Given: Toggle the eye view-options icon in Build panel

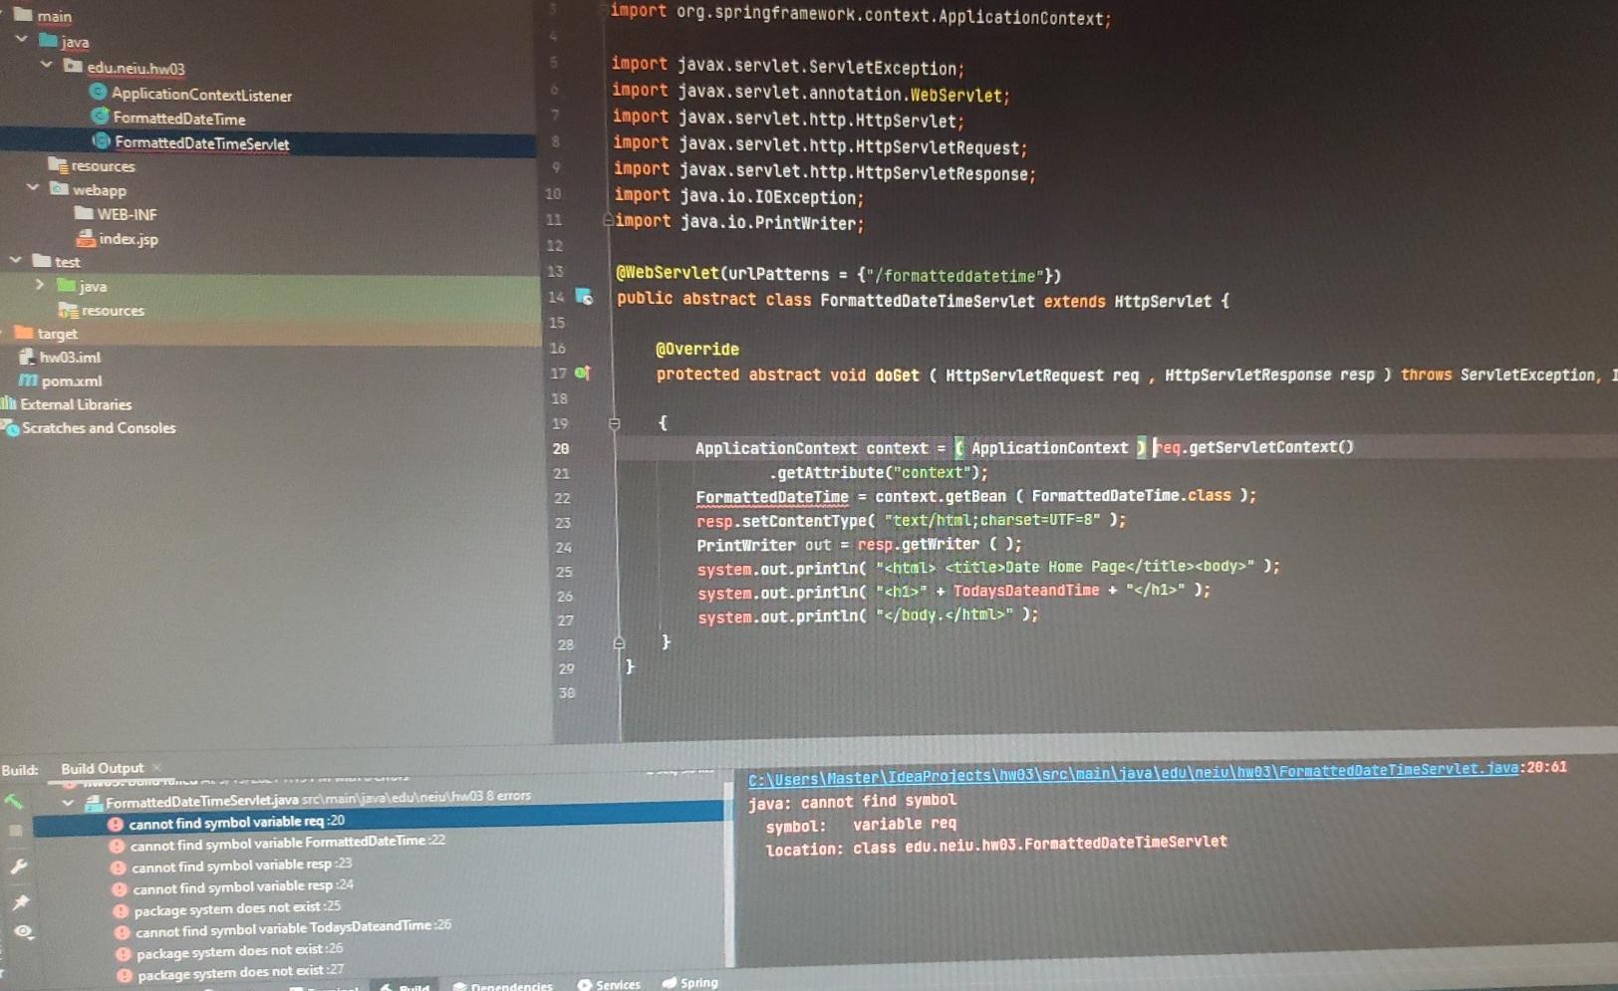Looking at the screenshot, I should pos(23,932).
